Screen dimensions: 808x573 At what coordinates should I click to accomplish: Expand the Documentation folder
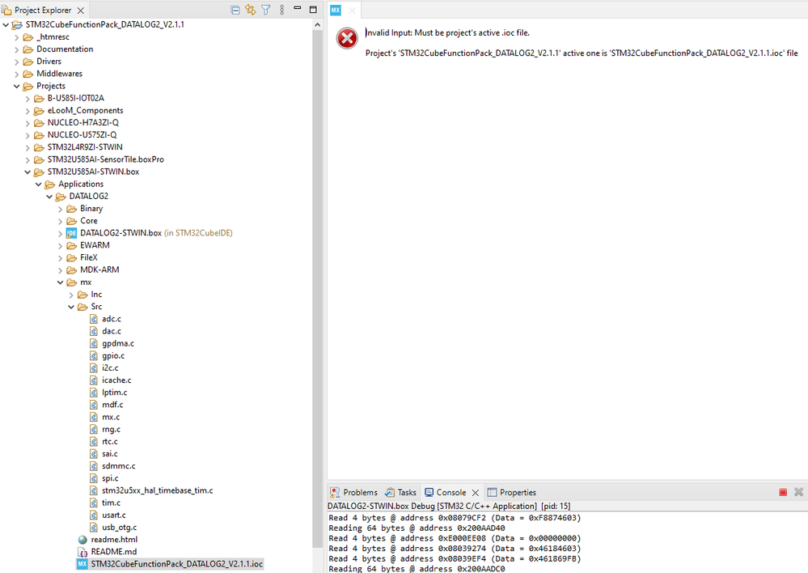(17, 49)
